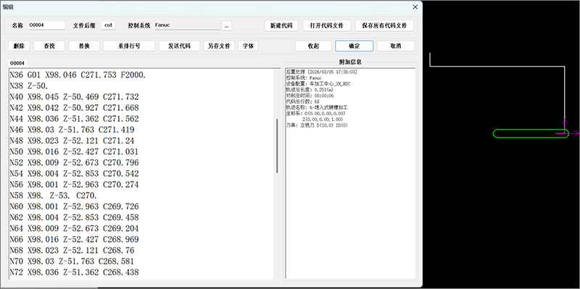Create new code with 新建代码
This screenshot has height=289, width=580.
click(281, 25)
